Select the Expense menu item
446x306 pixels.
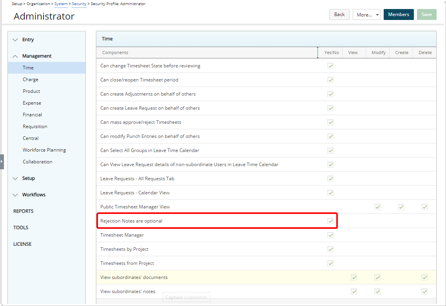tap(32, 103)
